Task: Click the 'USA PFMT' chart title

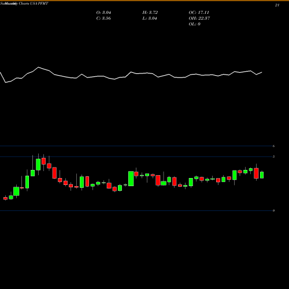Action: [x=39, y=3]
